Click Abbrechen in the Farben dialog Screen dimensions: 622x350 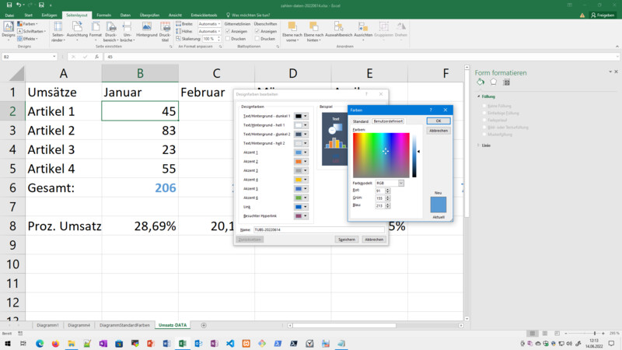pos(439,131)
